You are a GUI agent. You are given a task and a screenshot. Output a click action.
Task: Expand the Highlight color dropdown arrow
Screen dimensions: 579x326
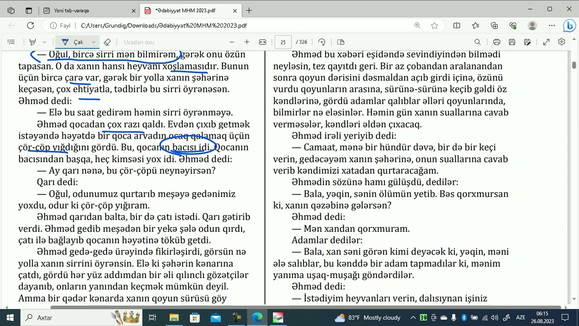pyautogui.click(x=44, y=42)
